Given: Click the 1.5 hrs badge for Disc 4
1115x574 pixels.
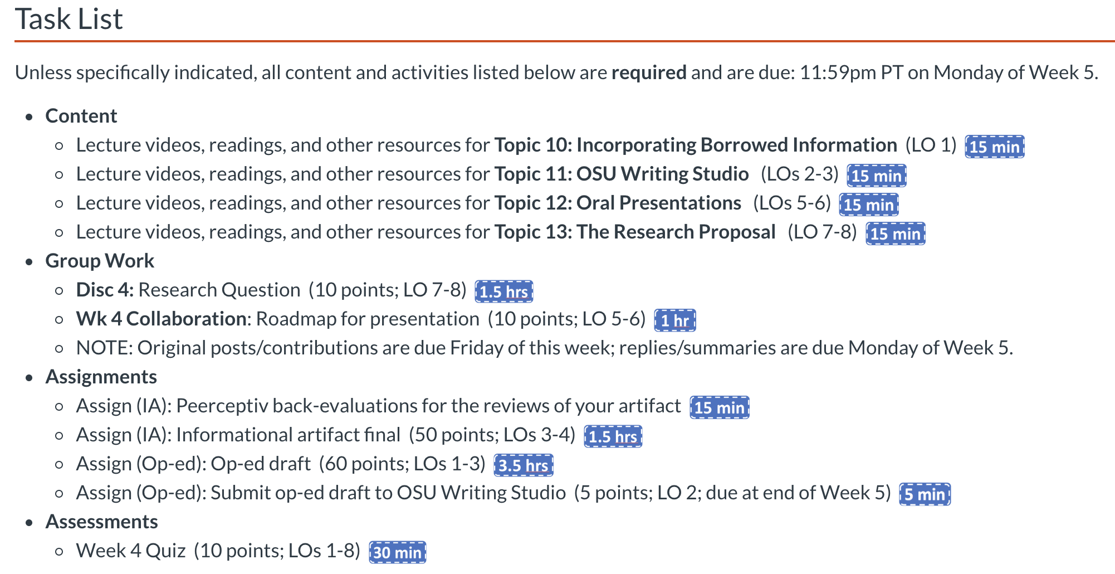Looking at the screenshot, I should coord(504,291).
